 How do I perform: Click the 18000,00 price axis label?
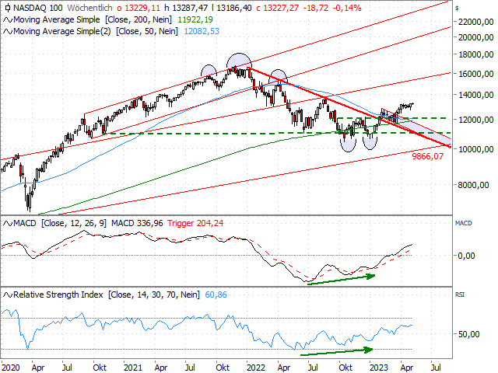click(x=475, y=54)
